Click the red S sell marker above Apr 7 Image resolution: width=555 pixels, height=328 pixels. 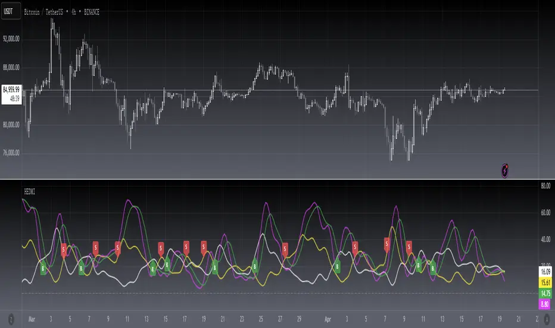pos(386,245)
